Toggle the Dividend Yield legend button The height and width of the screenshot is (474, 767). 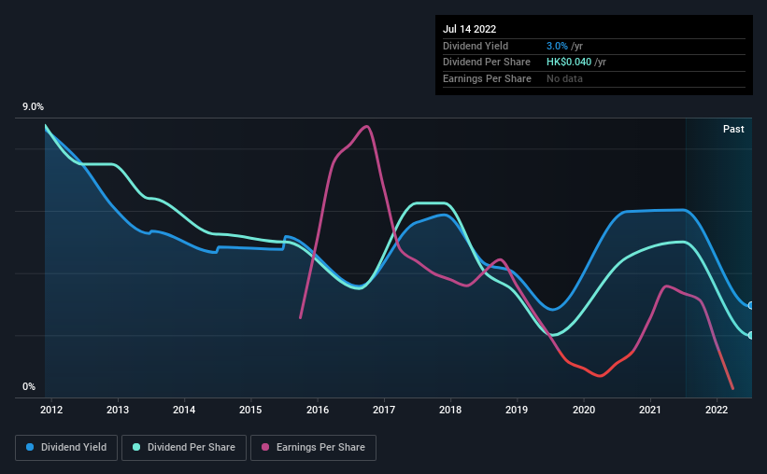coord(66,448)
